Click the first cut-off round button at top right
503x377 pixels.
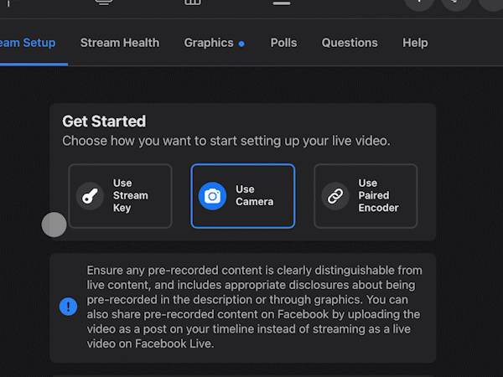418,3
